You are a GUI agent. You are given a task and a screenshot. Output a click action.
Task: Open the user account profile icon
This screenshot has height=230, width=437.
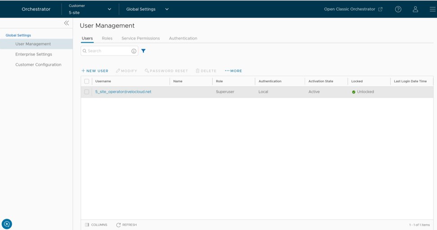[x=415, y=9]
